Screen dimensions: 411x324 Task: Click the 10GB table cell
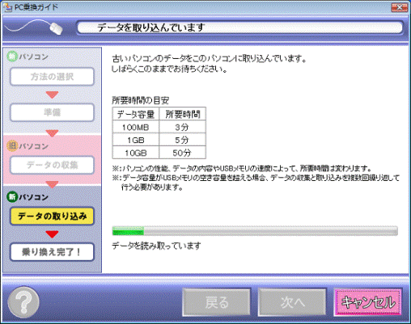click(136, 153)
